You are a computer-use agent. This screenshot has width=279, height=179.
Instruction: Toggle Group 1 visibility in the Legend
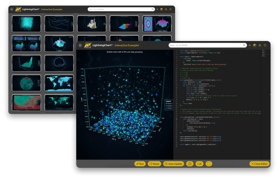click(x=170, y=103)
